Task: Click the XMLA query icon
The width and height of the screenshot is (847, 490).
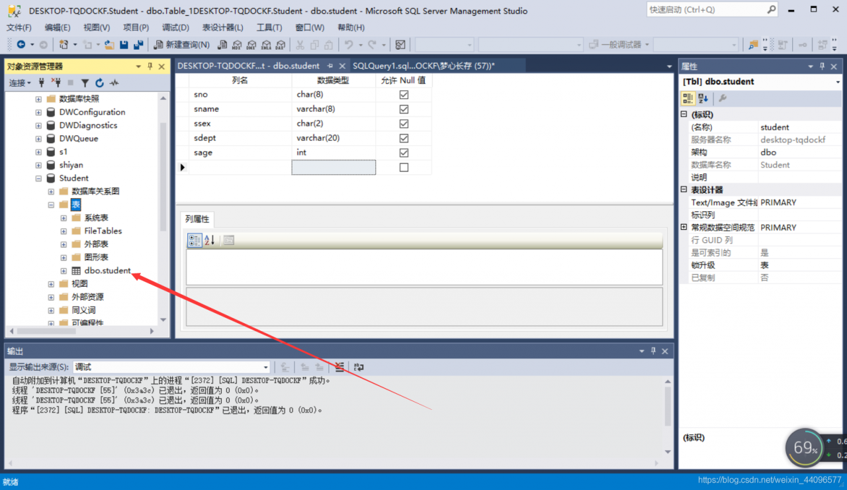Action: pos(266,44)
